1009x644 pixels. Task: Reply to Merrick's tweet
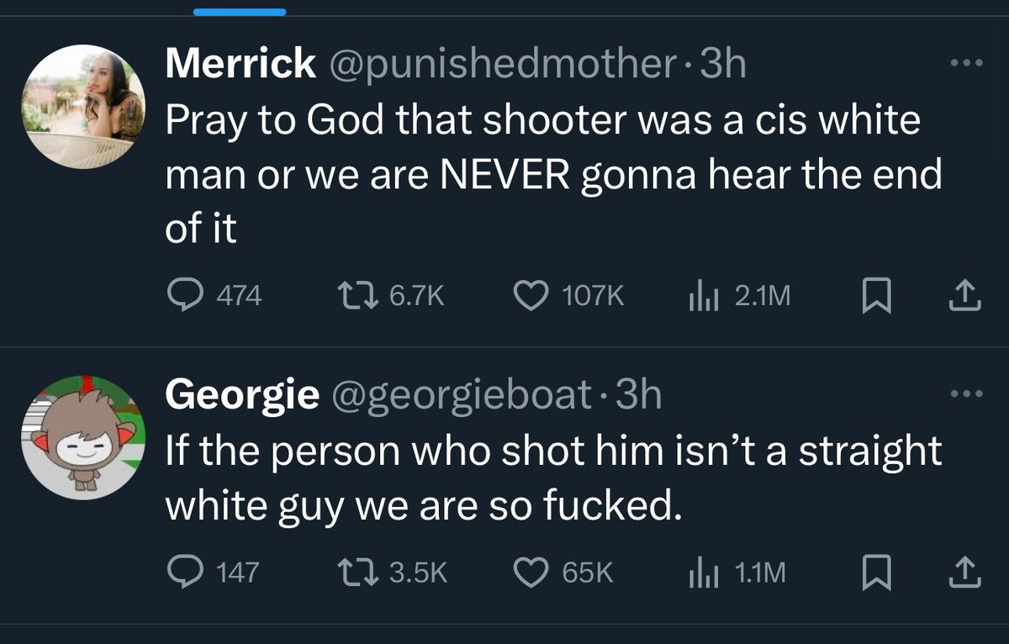180,295
